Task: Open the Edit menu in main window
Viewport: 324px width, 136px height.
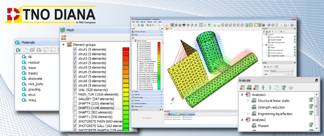Action: [x=137, y=21]
